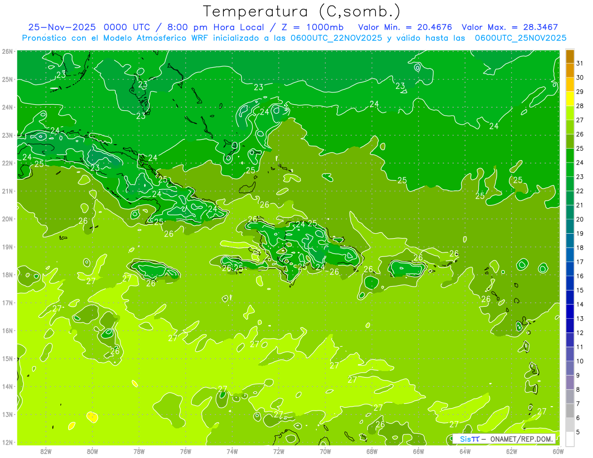Click the "70W" longitude label

click(325, 451)
